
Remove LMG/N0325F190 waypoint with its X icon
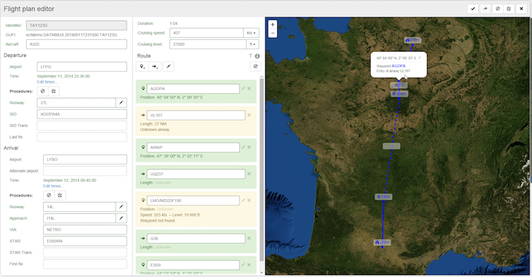click(249, 200)
